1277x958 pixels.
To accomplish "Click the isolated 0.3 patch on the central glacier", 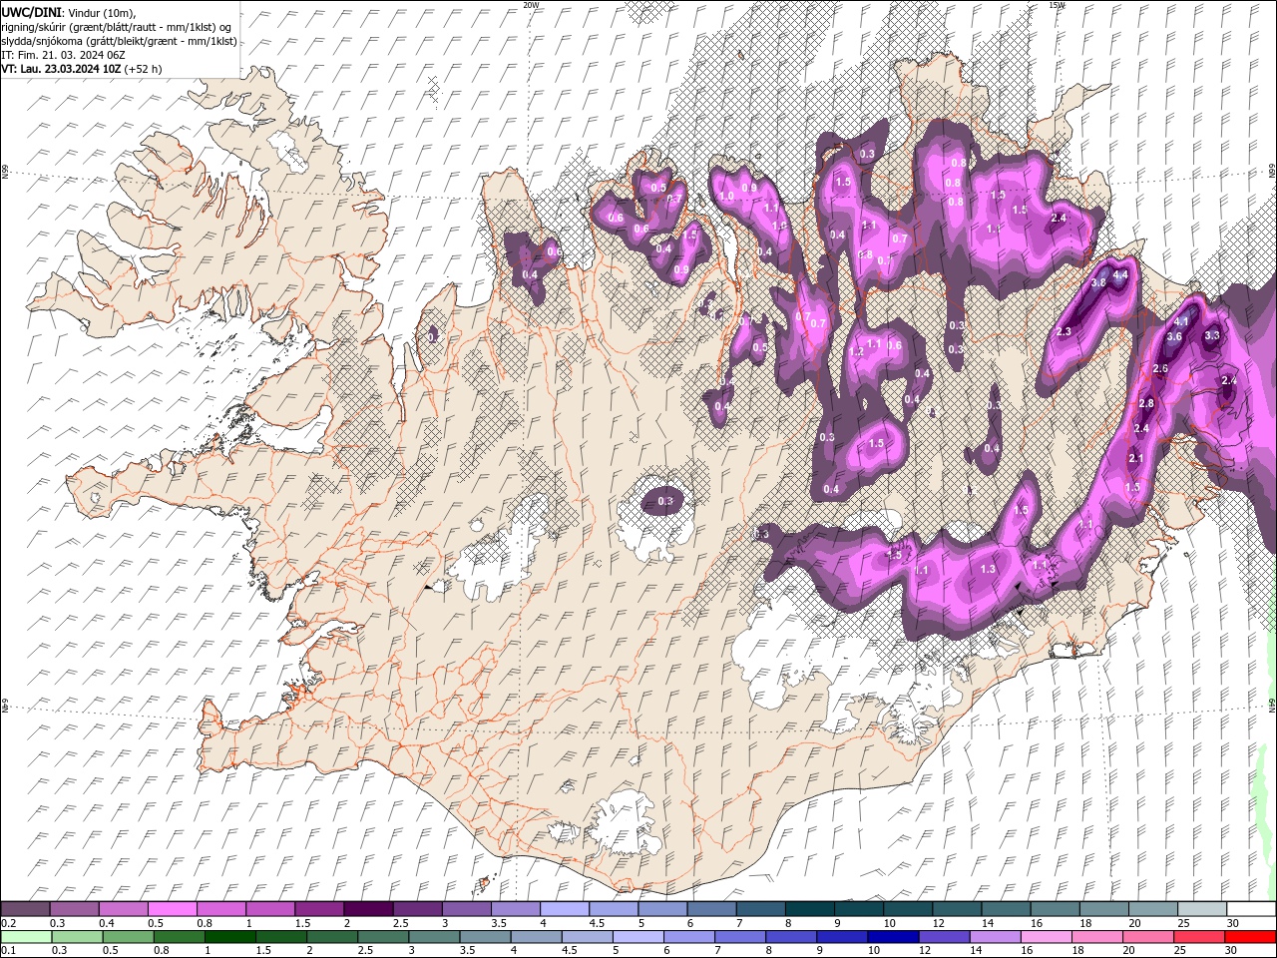I will tap(666, 501).
